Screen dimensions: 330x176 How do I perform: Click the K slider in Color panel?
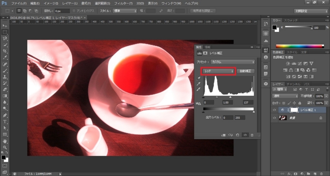click(x=298, y=27)
